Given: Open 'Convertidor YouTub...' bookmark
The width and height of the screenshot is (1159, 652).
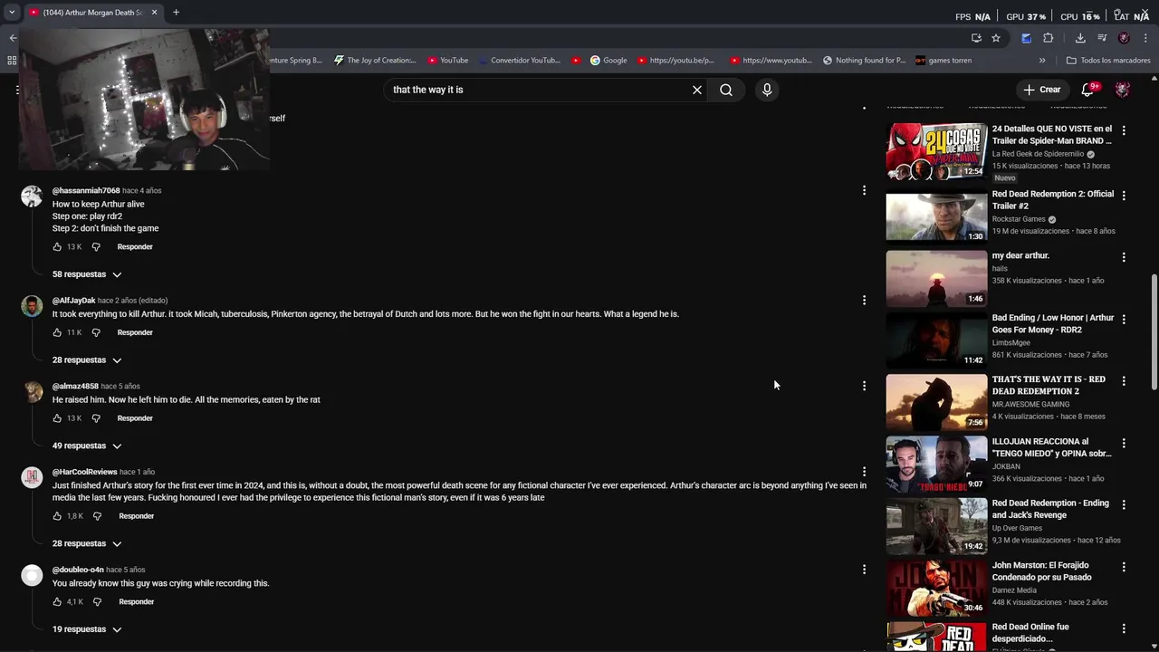Looking at the screenshot, I should [x=519, y=61].
